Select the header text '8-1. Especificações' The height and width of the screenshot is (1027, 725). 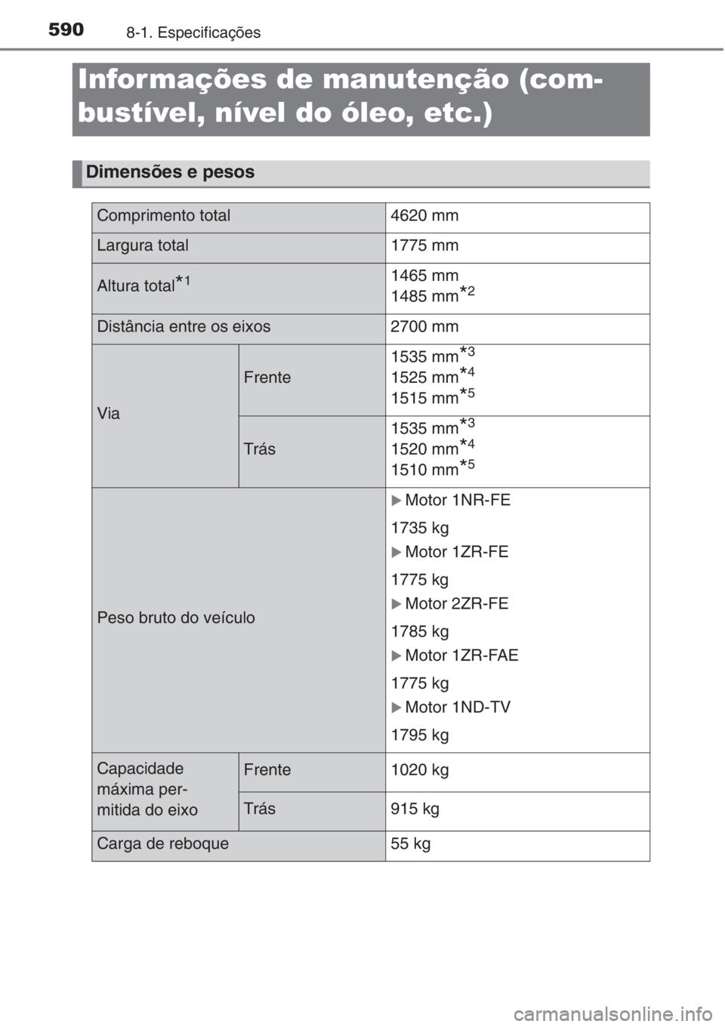coord(193,32)
